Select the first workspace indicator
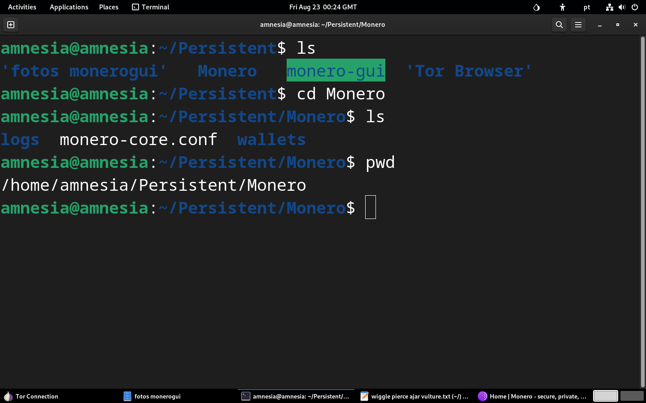 click(606, 396)
